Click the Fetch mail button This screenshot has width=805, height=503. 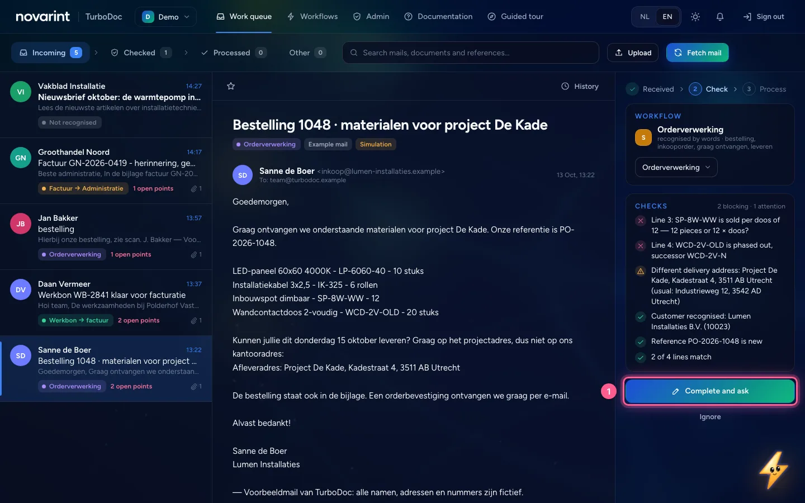[x=697, y=53]
